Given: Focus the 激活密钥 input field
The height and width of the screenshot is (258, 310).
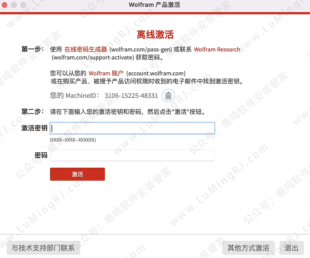Looking at the screenshot, I should [132, 128].
